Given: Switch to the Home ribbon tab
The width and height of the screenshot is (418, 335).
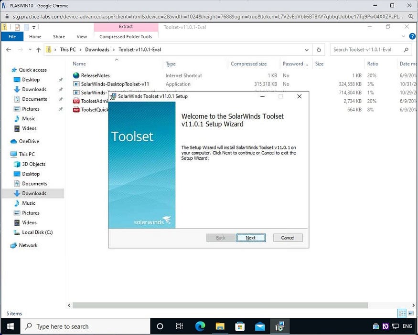Looking at the screenshot, I should click(35, 36).
